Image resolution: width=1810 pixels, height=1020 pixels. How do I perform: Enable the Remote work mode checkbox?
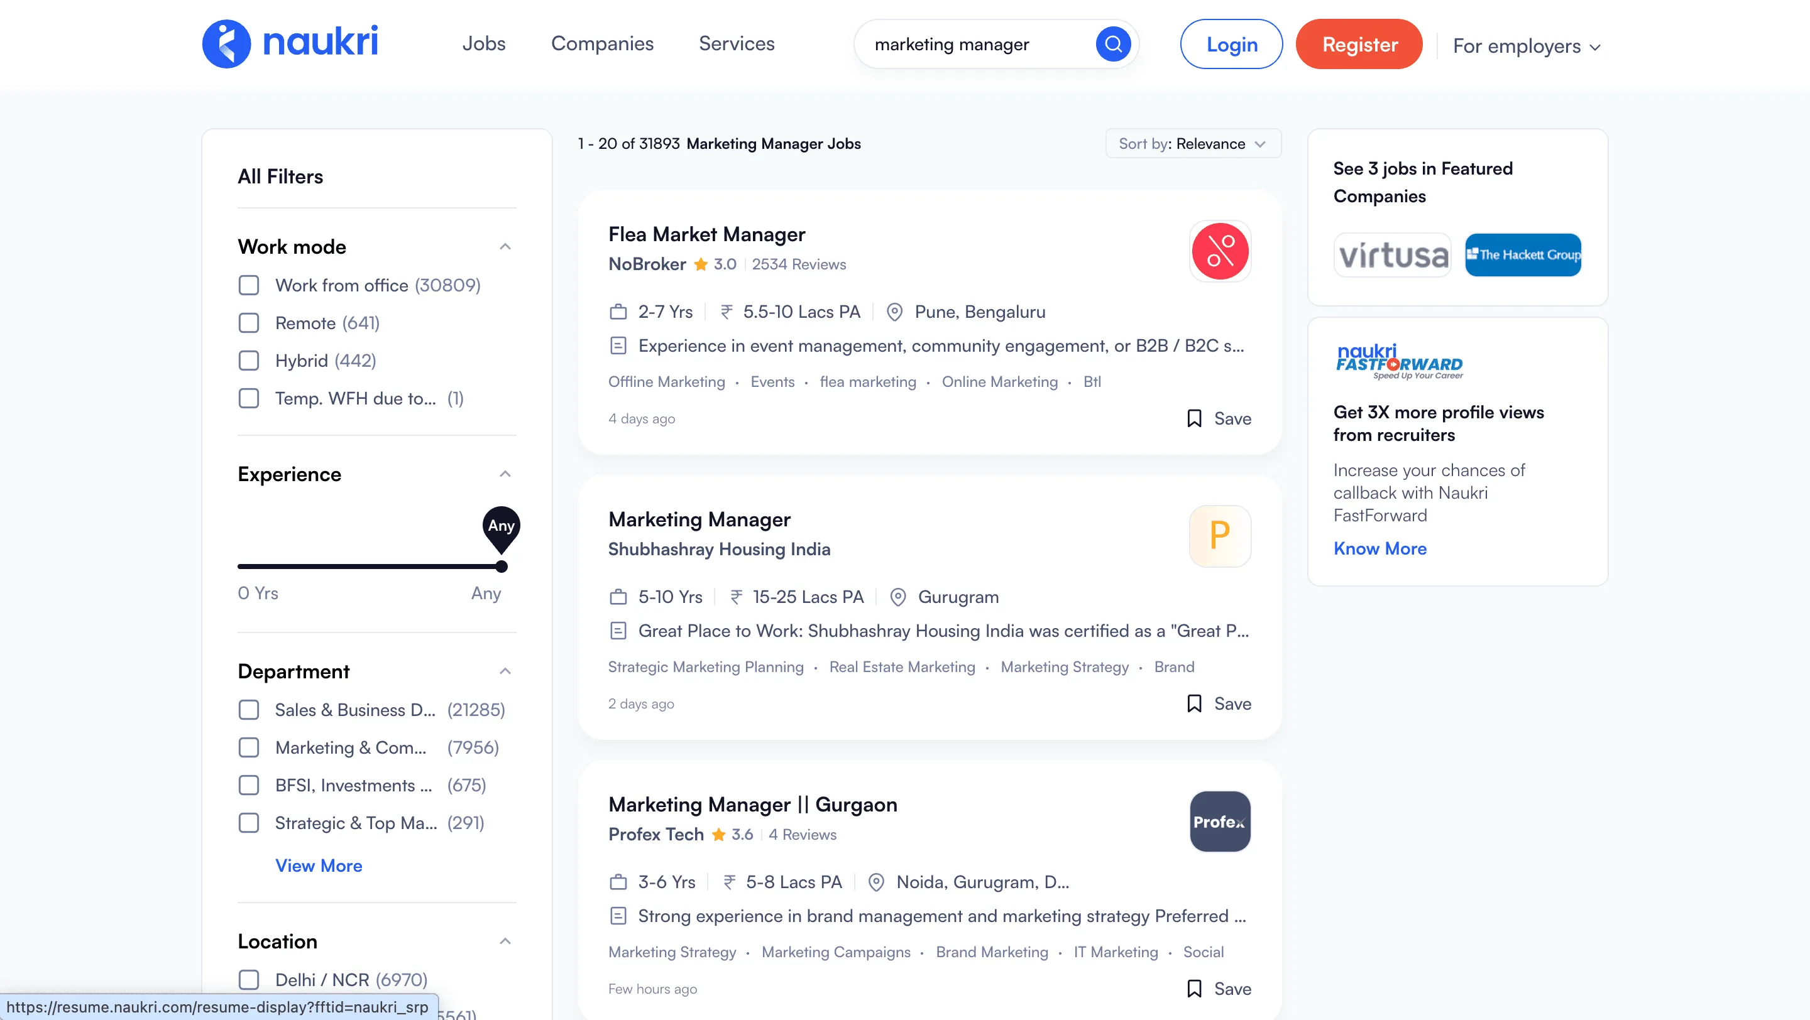coord(249,323)
